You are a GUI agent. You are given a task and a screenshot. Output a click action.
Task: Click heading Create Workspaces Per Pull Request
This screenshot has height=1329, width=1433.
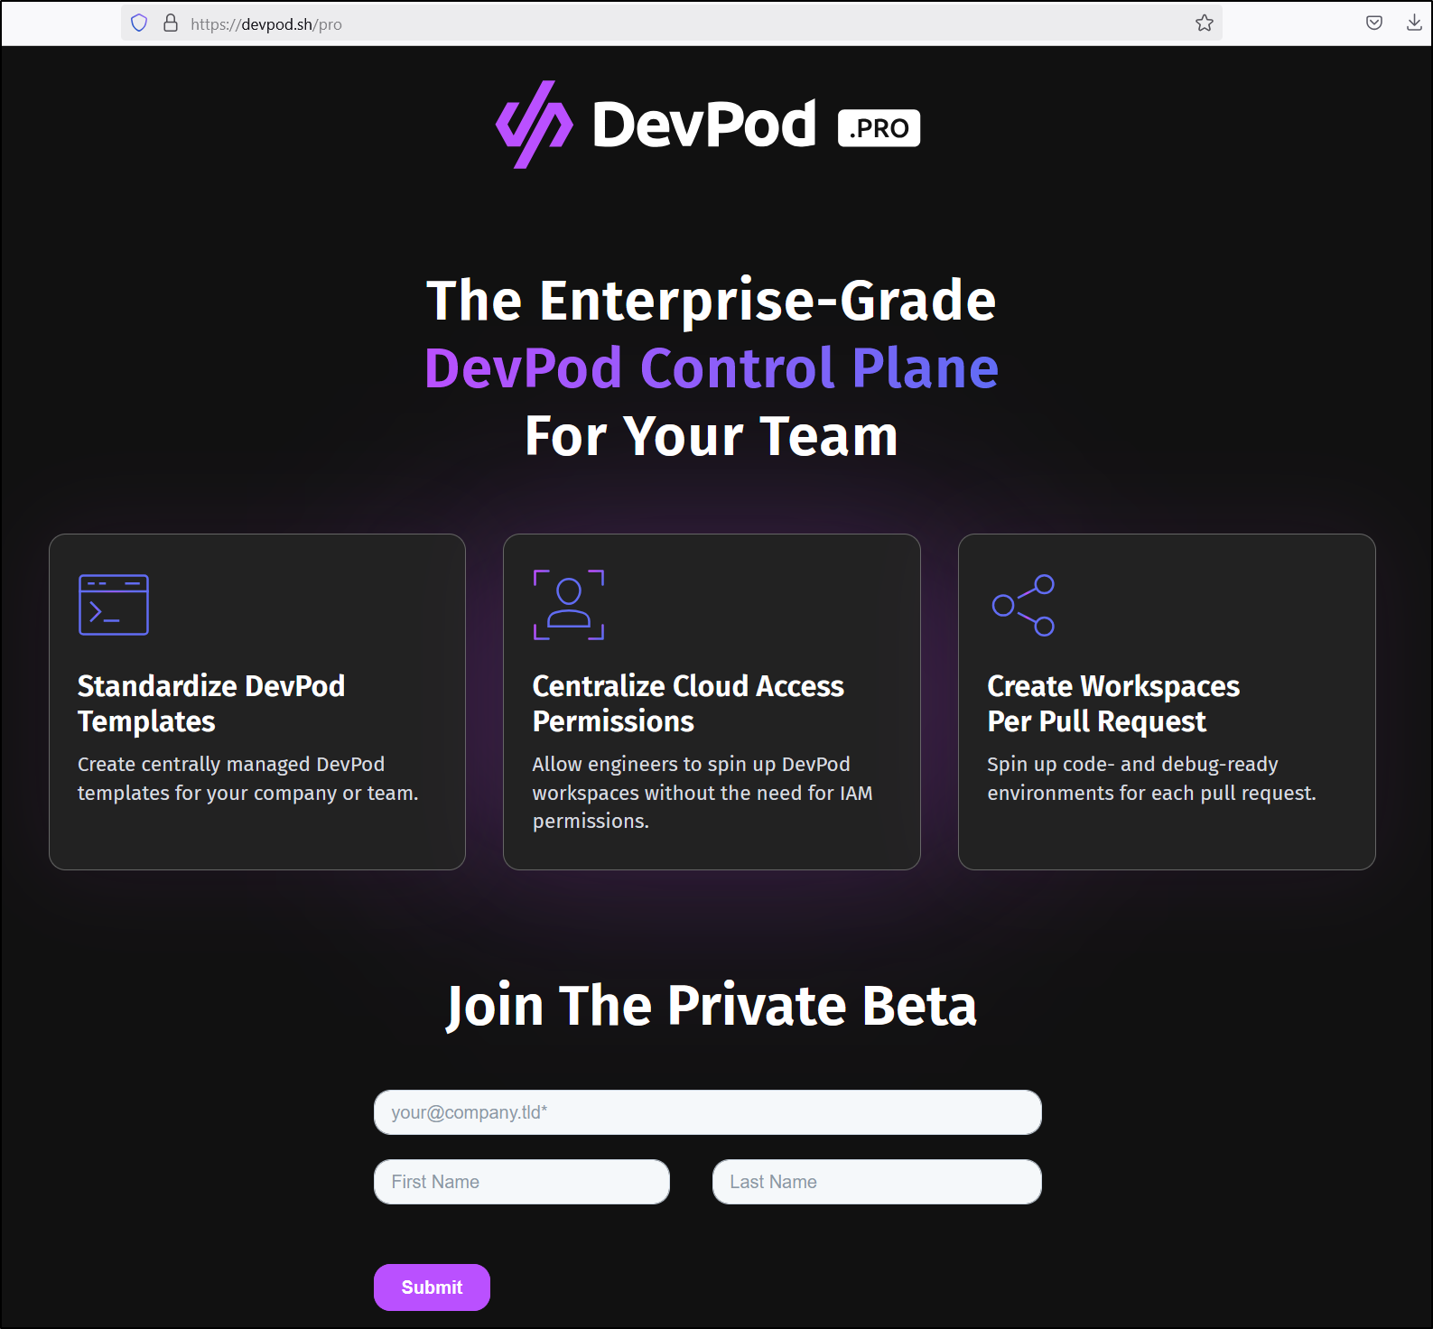click(1113, 703)
